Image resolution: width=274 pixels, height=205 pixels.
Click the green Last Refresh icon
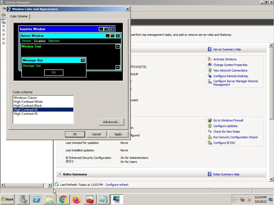[56, 184]
